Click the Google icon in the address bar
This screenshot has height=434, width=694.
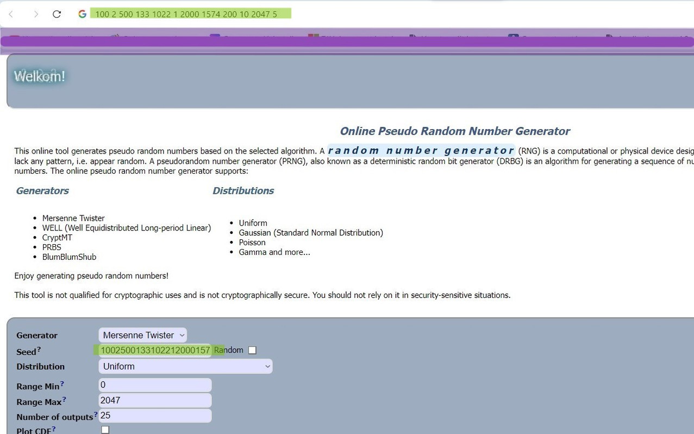pyautogui.click(x=82, y=14)
